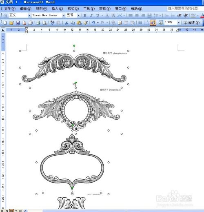Click the tab stop selector on ruler

click(x=3, y=30)
